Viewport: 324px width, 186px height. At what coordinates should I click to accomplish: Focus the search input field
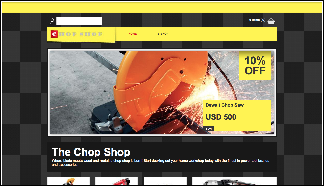[x=79, y=21]
